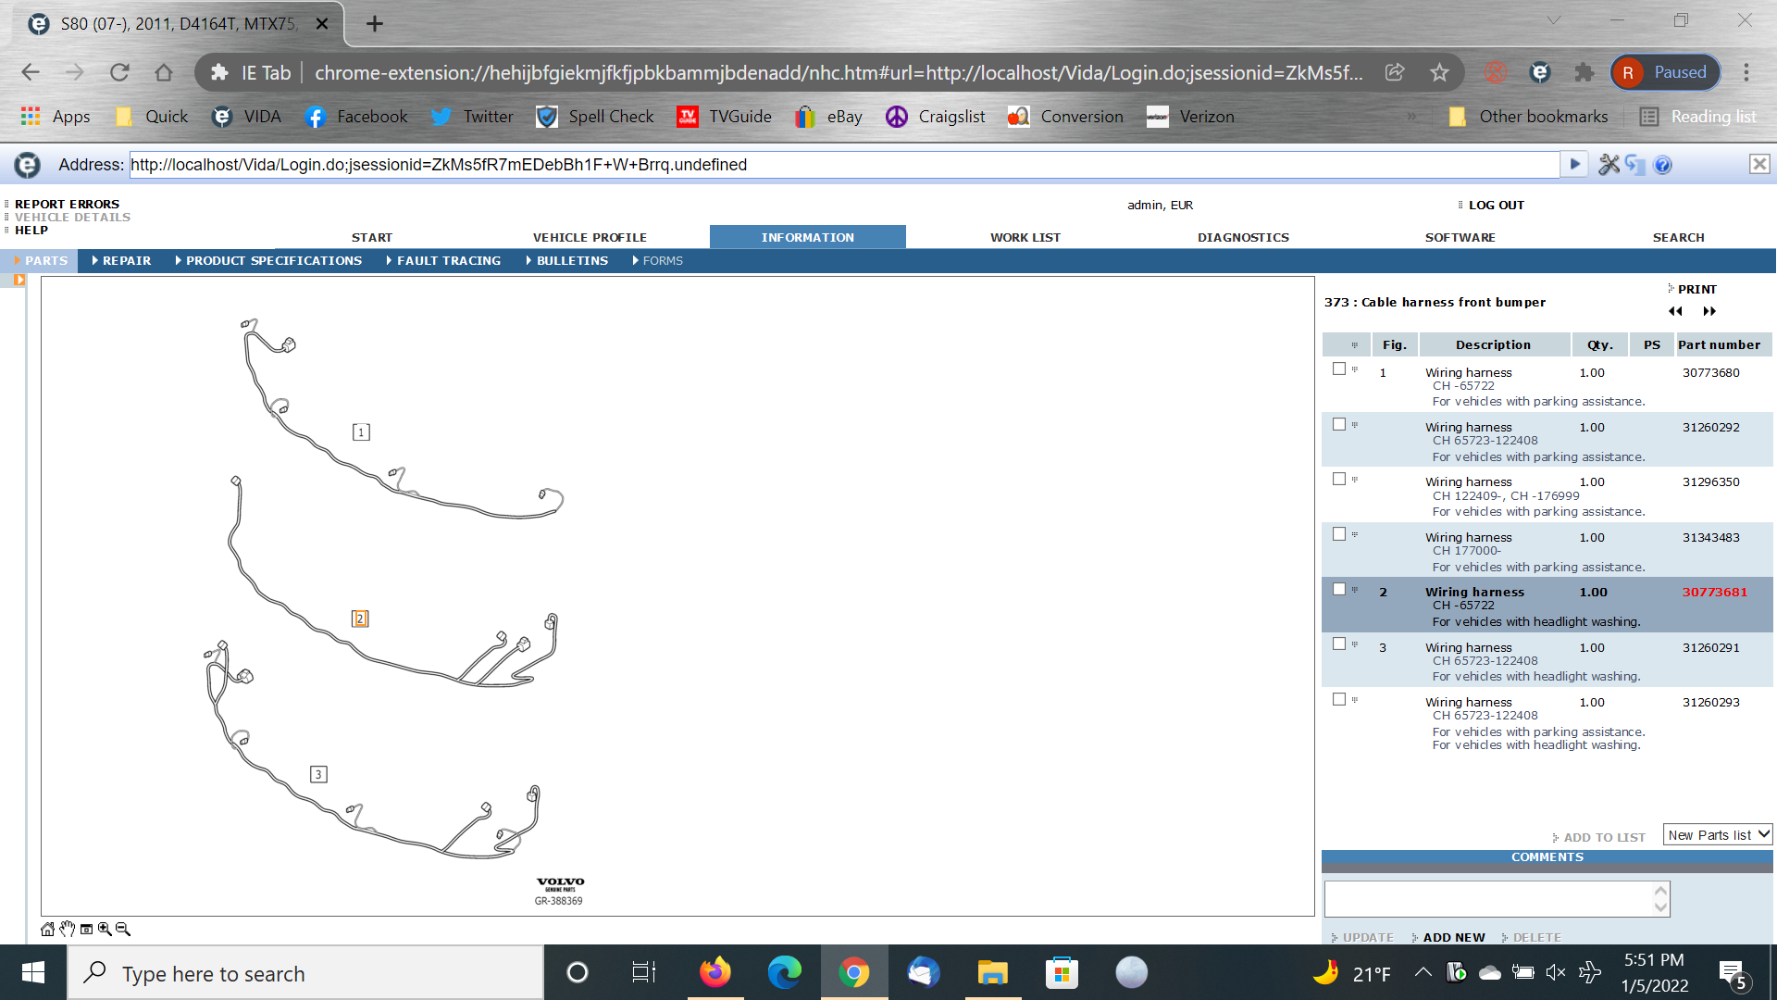The height and width of the screenshot is (1000, 1777).
Task: Open the New Parts list dropdown
Action: point(1718,835)
